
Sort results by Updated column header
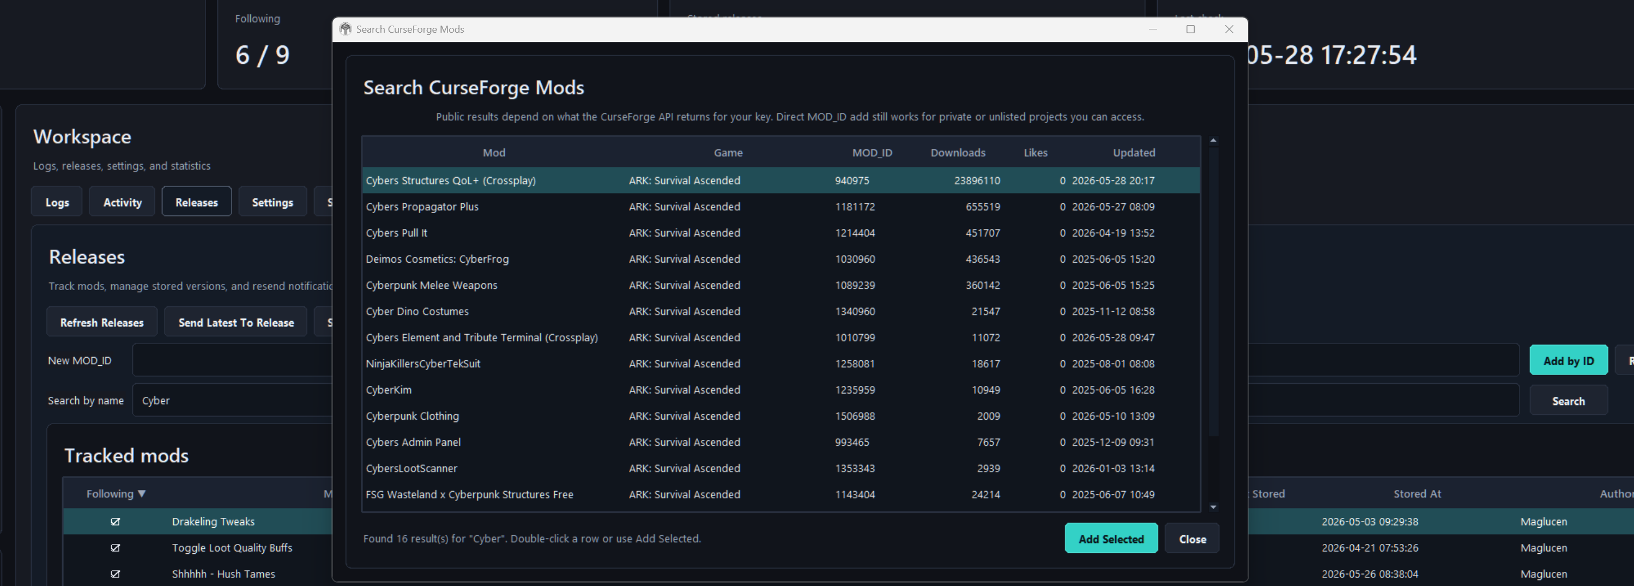(x=1134, y=153)
